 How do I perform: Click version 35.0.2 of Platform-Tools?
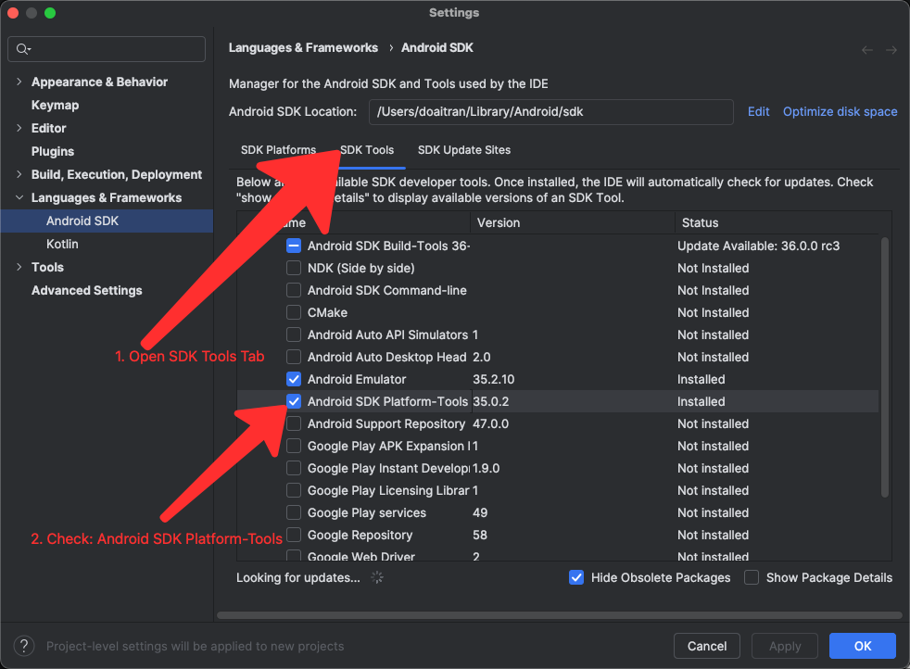[x=490, y=401]
